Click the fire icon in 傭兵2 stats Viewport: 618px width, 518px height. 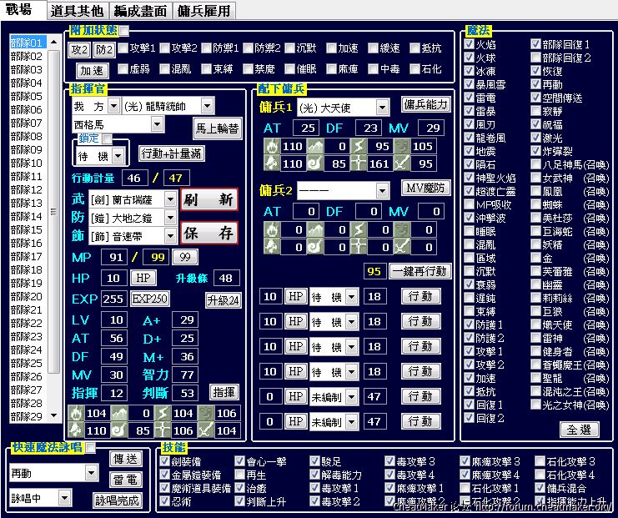270,229
